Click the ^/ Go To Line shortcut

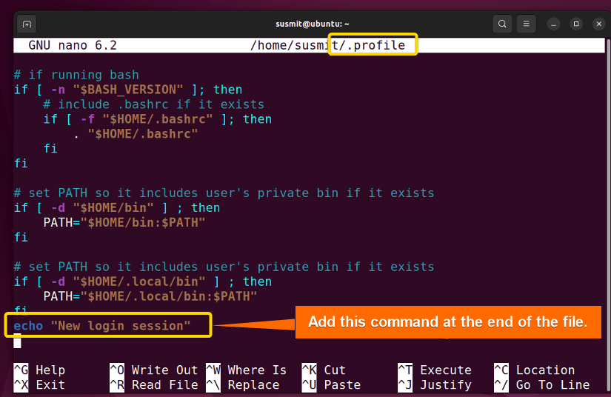click(x=541, y=384)
